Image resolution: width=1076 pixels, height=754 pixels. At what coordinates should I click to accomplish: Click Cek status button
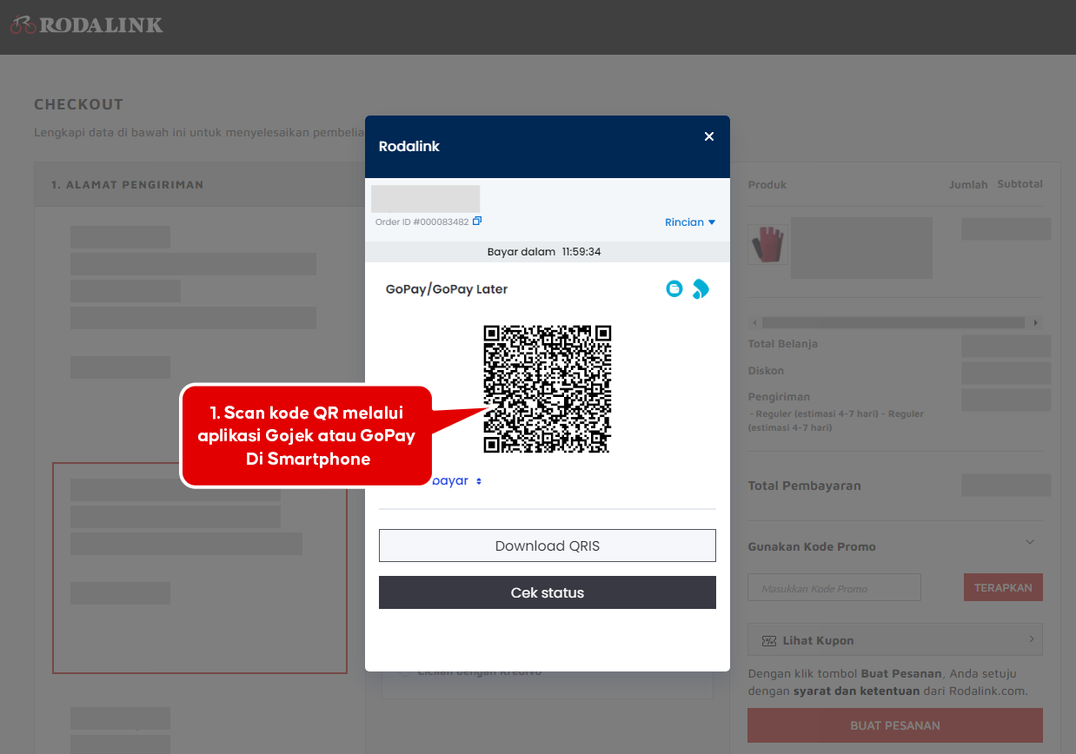coord(548,592)
